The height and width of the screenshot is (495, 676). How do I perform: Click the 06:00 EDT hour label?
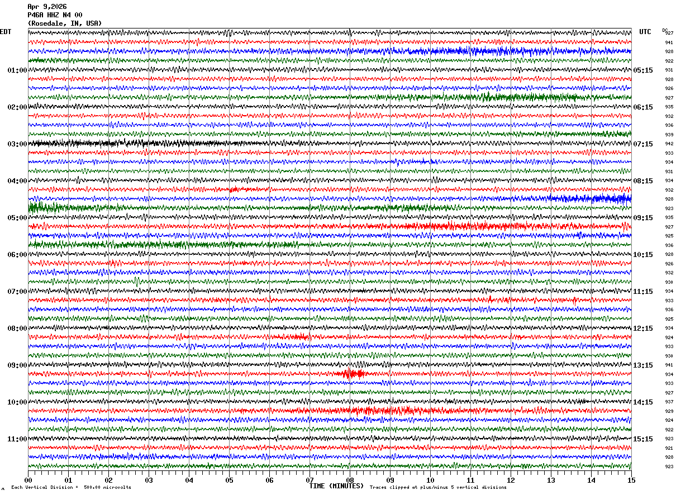click(x=17, y=255)
